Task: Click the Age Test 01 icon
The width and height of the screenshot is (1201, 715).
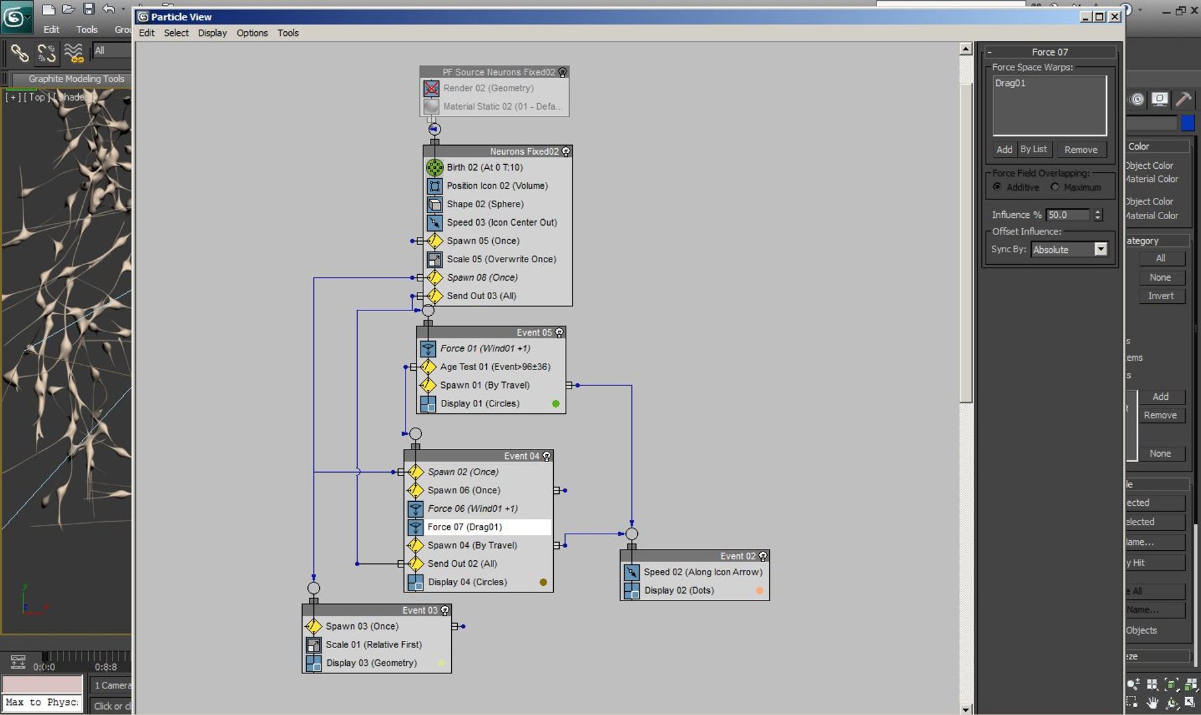Action: (x=428, y=367)
